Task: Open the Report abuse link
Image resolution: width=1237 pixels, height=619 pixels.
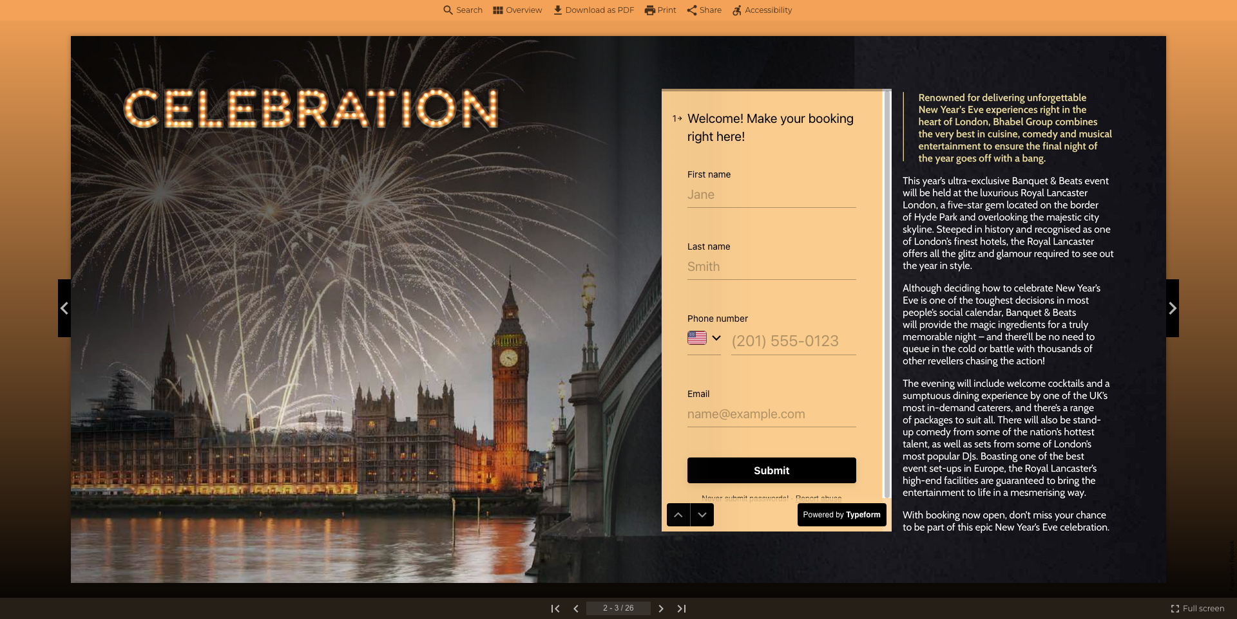Action: point(818,497)
